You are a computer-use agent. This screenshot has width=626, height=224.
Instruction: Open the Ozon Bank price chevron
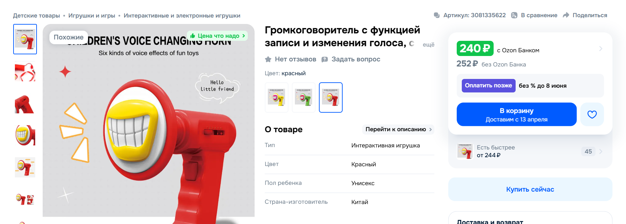tap(601, 49)
